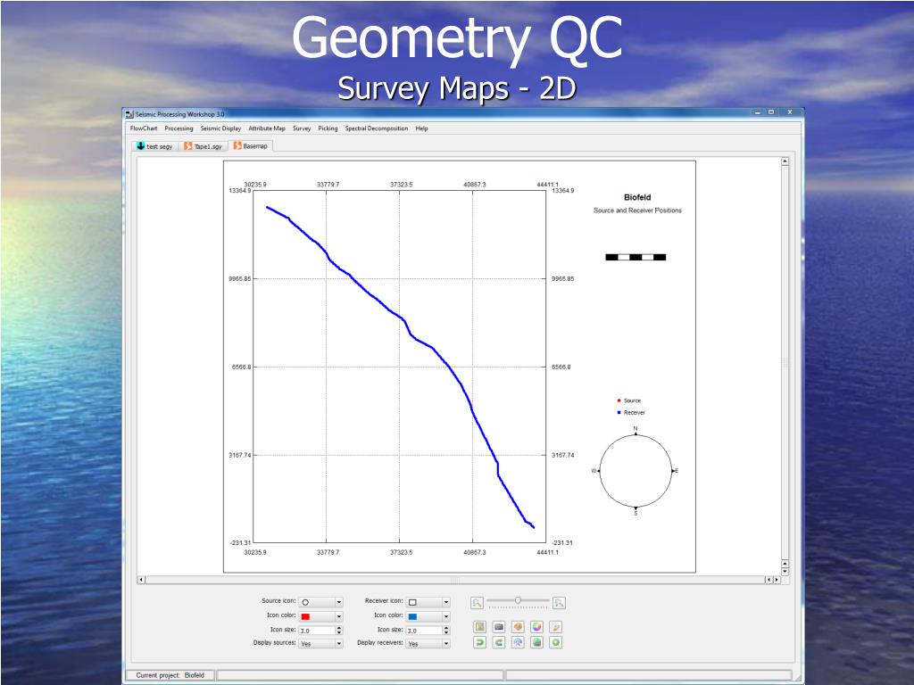Screen dimensions: 914x685
Task: Decrease the source Icon size value
Action: coord(339,632)
